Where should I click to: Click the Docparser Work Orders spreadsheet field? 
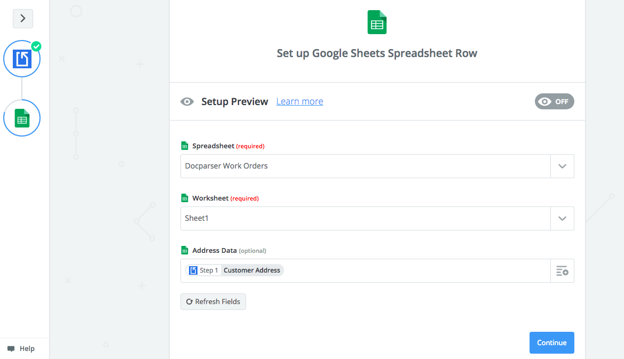point(366,166)
